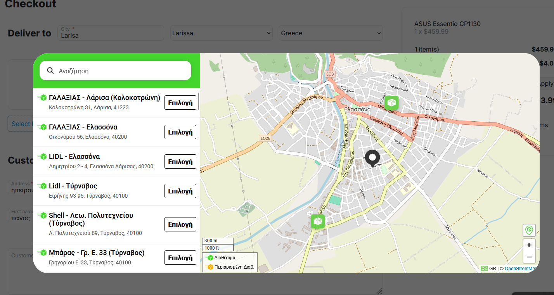
Task: Click the City field containing Larisa
Action: [111, 33]
